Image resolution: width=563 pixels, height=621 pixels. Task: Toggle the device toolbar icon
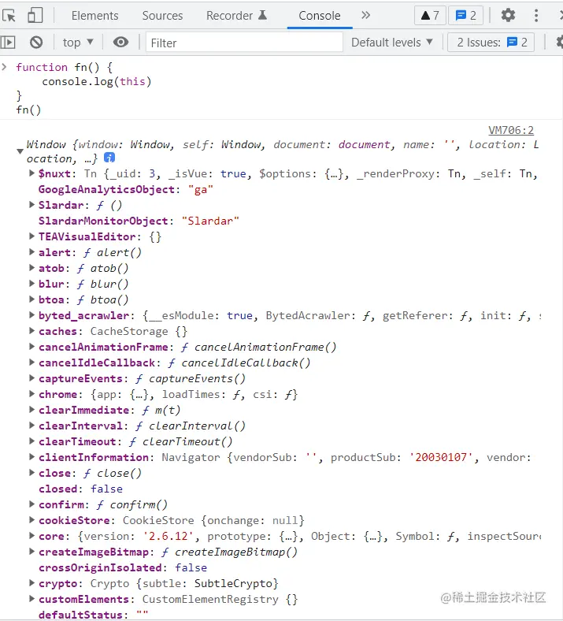point(35,16)
